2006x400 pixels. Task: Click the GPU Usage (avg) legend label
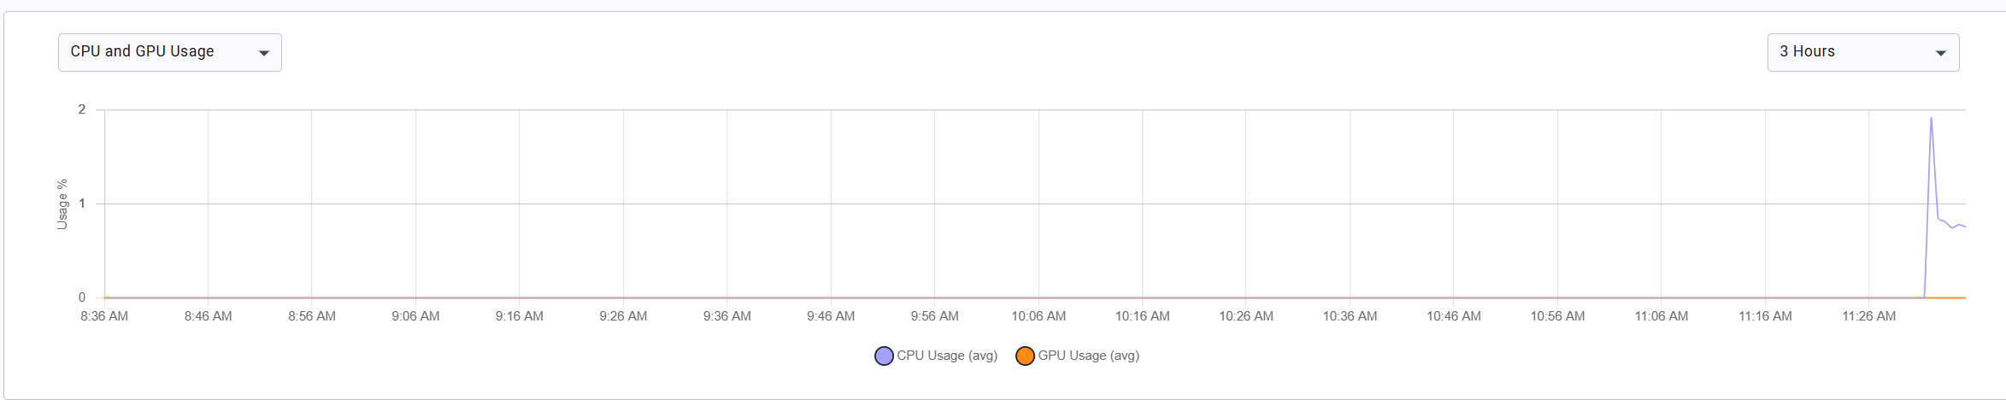[1088, 356]
